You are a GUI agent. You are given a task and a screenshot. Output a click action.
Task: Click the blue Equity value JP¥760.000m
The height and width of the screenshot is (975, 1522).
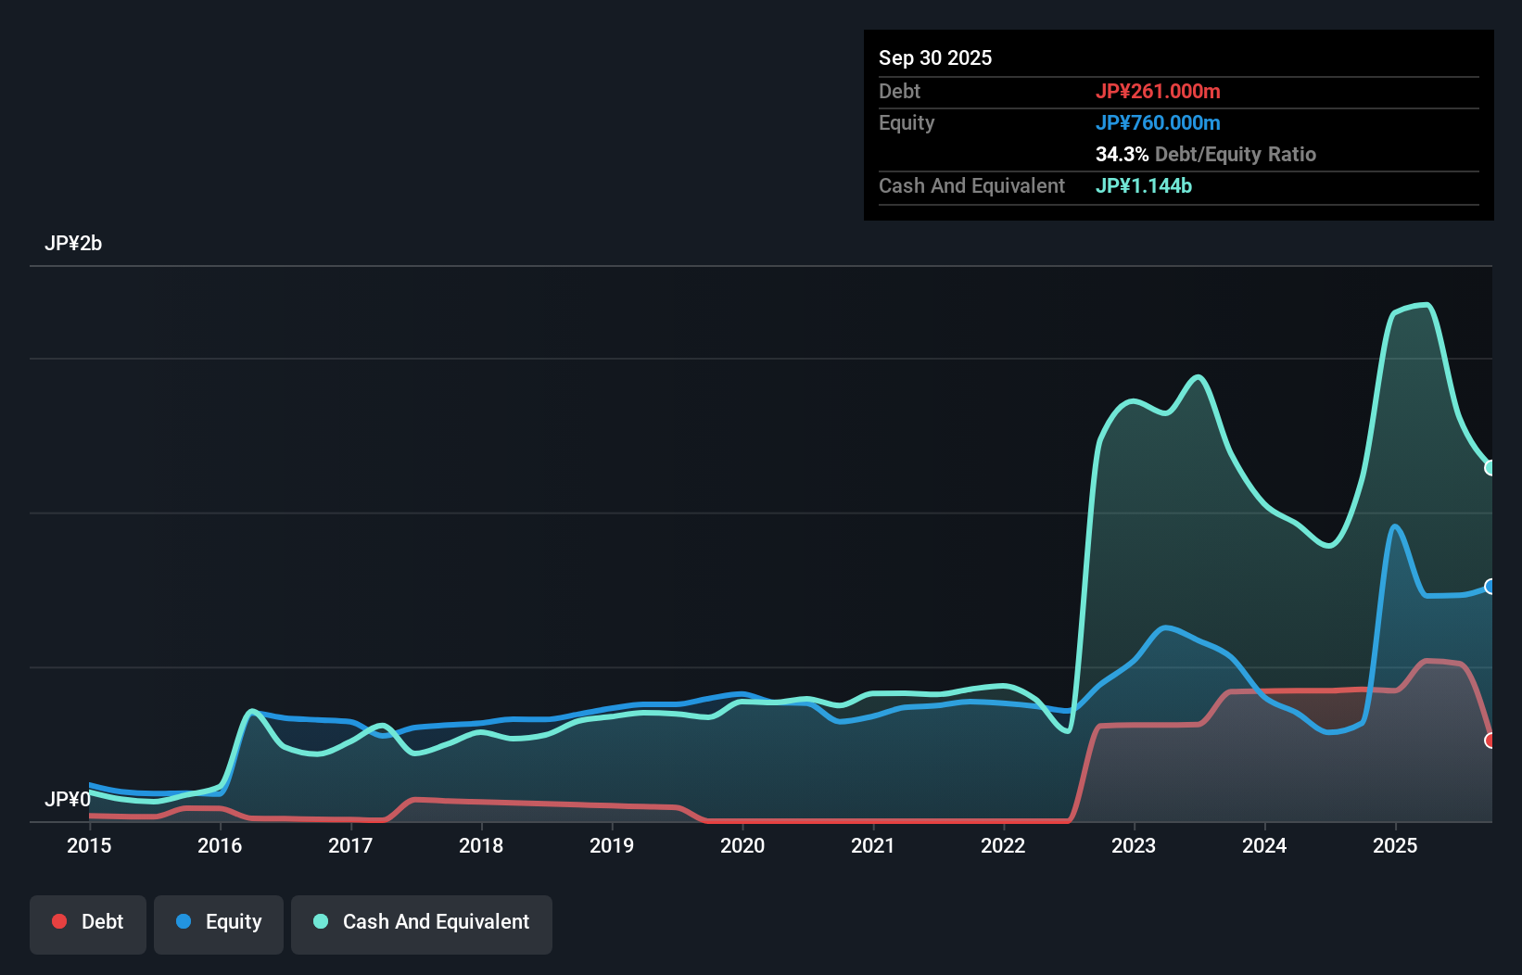coord(1158,122)
